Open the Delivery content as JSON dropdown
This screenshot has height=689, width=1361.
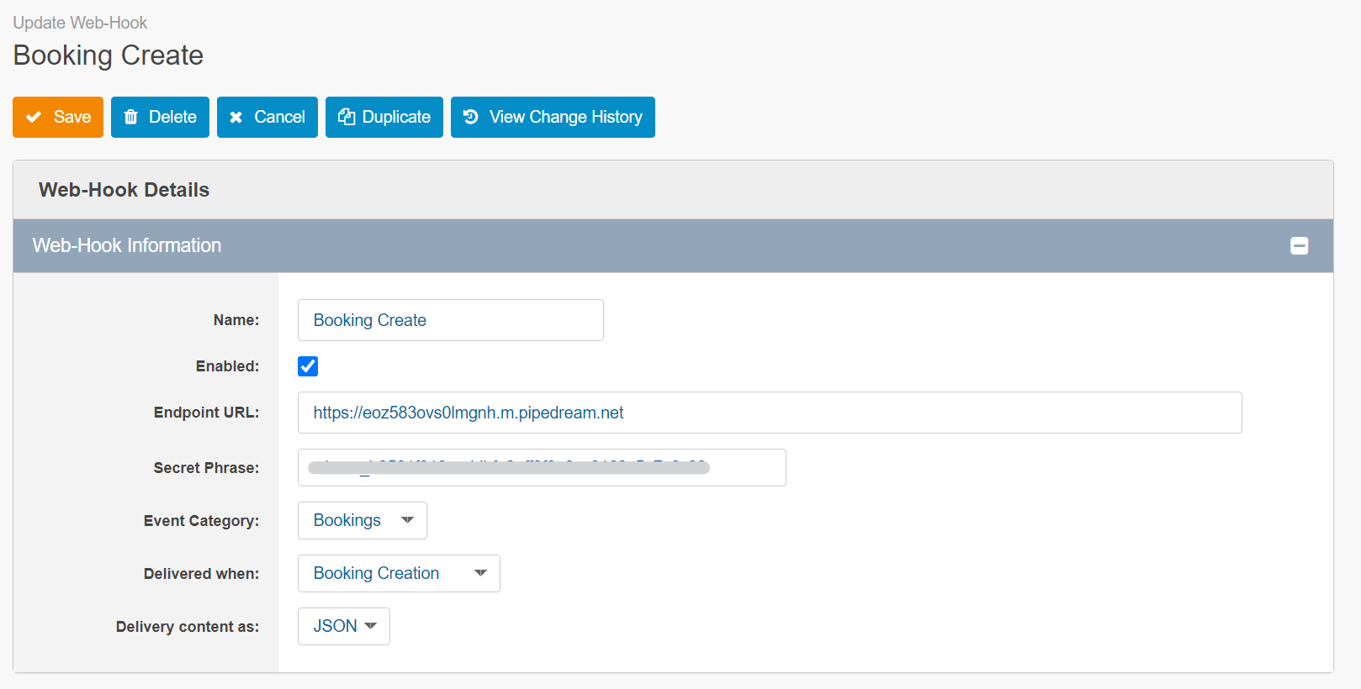(343, 627)
